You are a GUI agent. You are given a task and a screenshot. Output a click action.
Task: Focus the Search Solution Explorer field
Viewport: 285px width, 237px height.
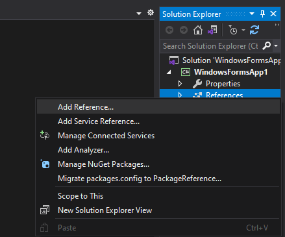tap(211, 46)
